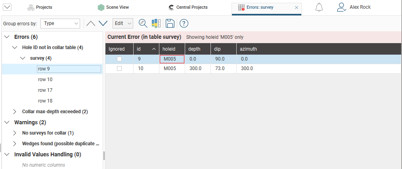
Task: Open the Group errors by Type dropdown
Action: point(60,23)
